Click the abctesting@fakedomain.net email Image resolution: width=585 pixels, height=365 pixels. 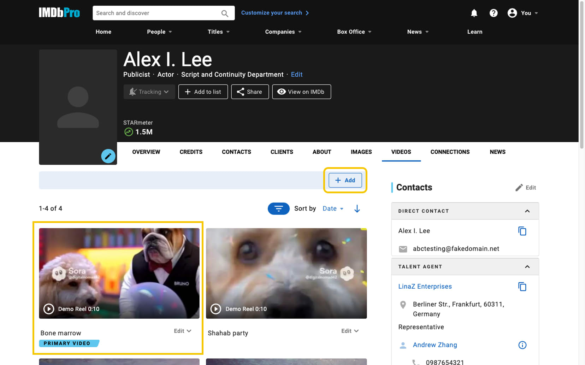[456, 249]
